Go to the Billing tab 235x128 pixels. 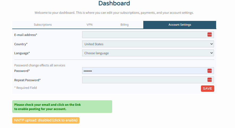(124, 25)
